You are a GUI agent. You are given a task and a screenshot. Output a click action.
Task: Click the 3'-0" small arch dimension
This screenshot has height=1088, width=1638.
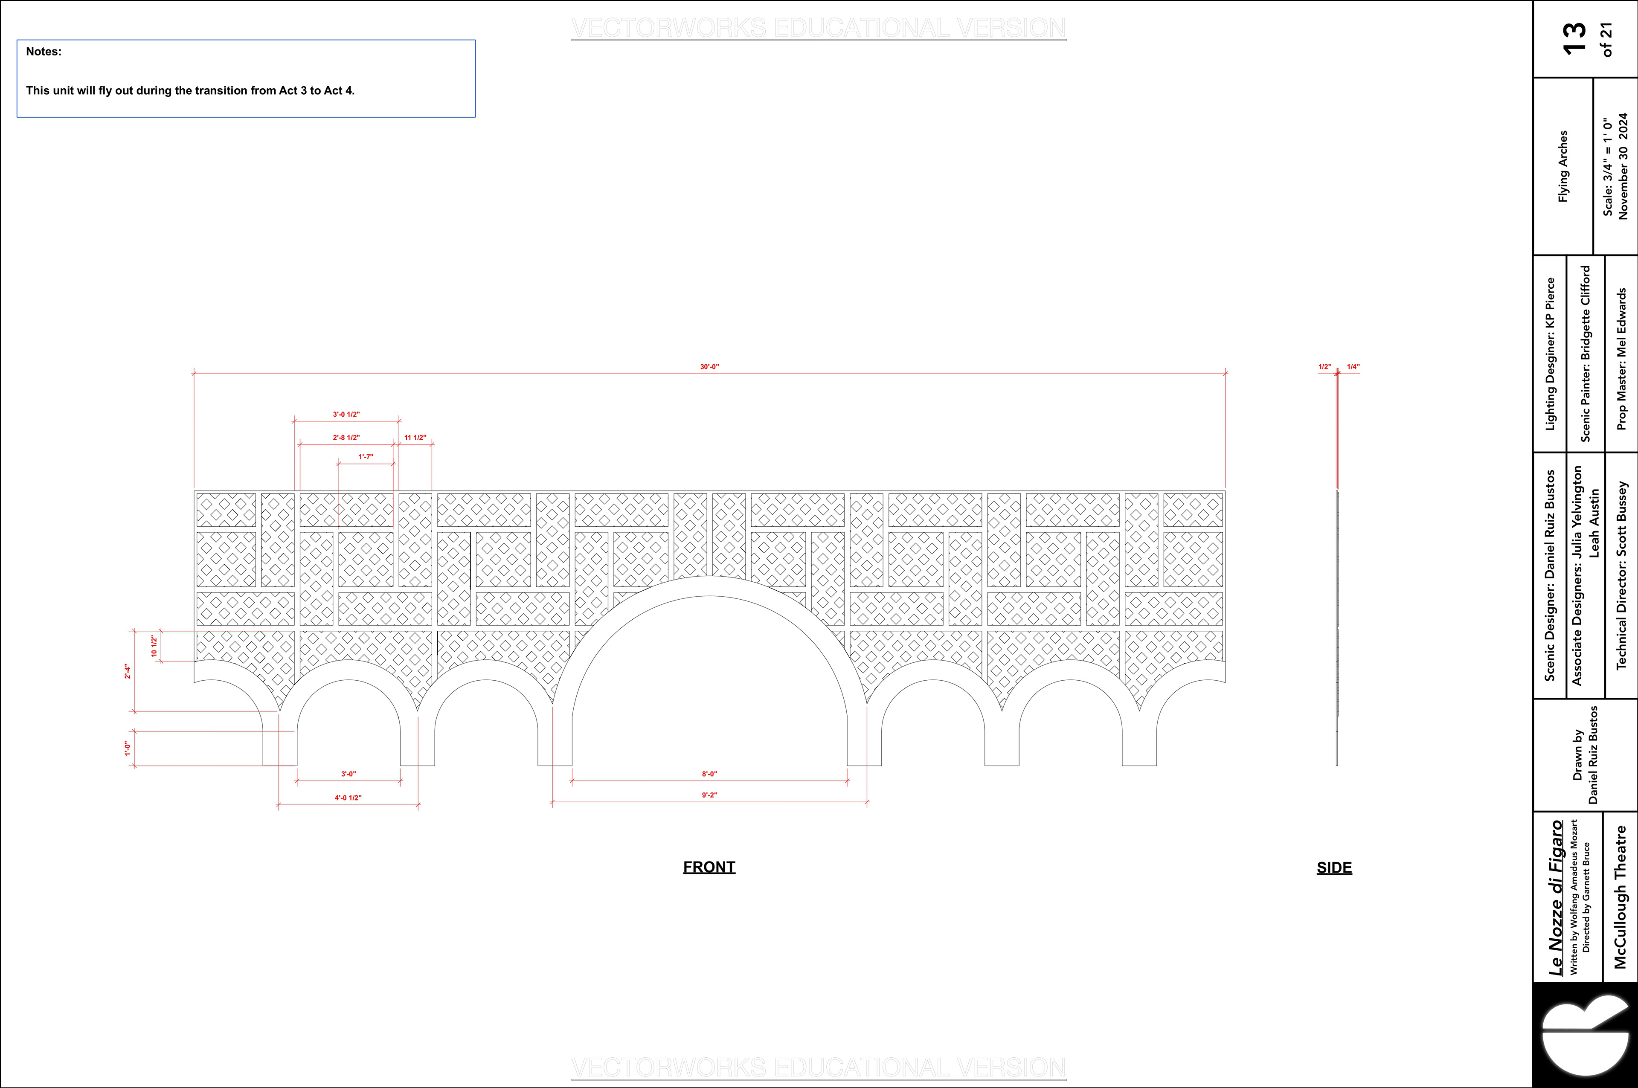pyautogui.click(x=348, y=774)
